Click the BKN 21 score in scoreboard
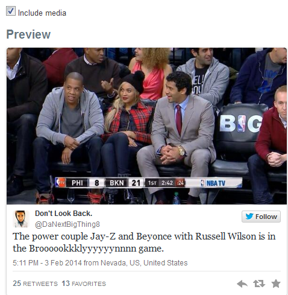The image size is (288, 295). click(x=125, y=183)
